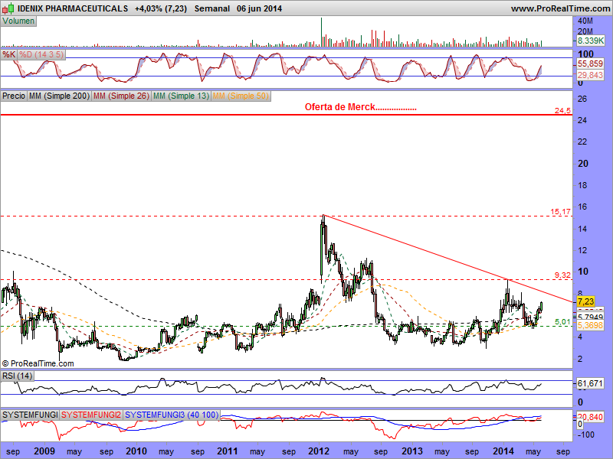Click the 40M volume scale label
Image resolution: width=613 pixels, height=459 pixels.
tap(585, 21)
